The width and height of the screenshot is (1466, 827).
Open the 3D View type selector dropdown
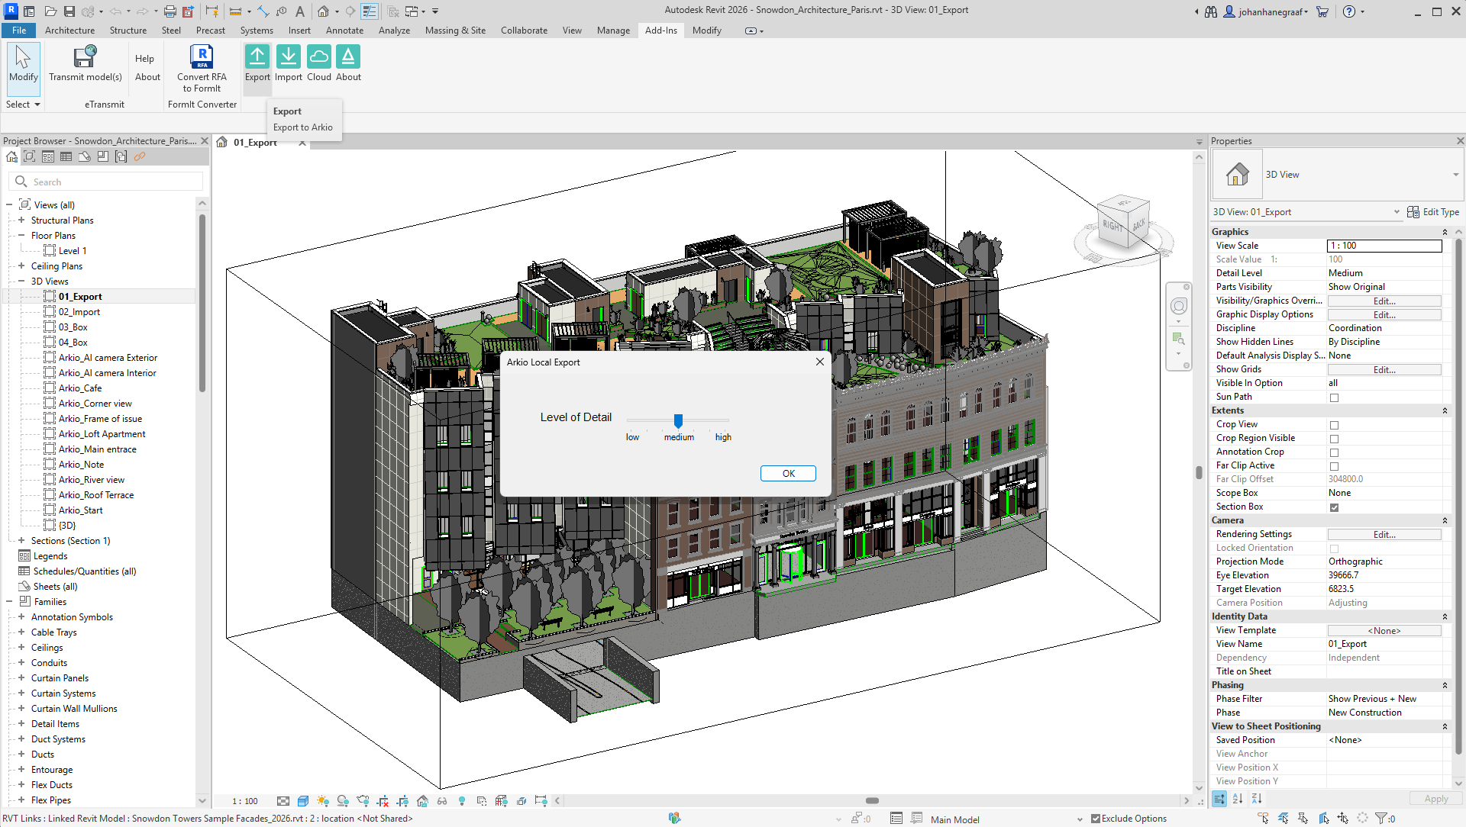[1455, 175]
